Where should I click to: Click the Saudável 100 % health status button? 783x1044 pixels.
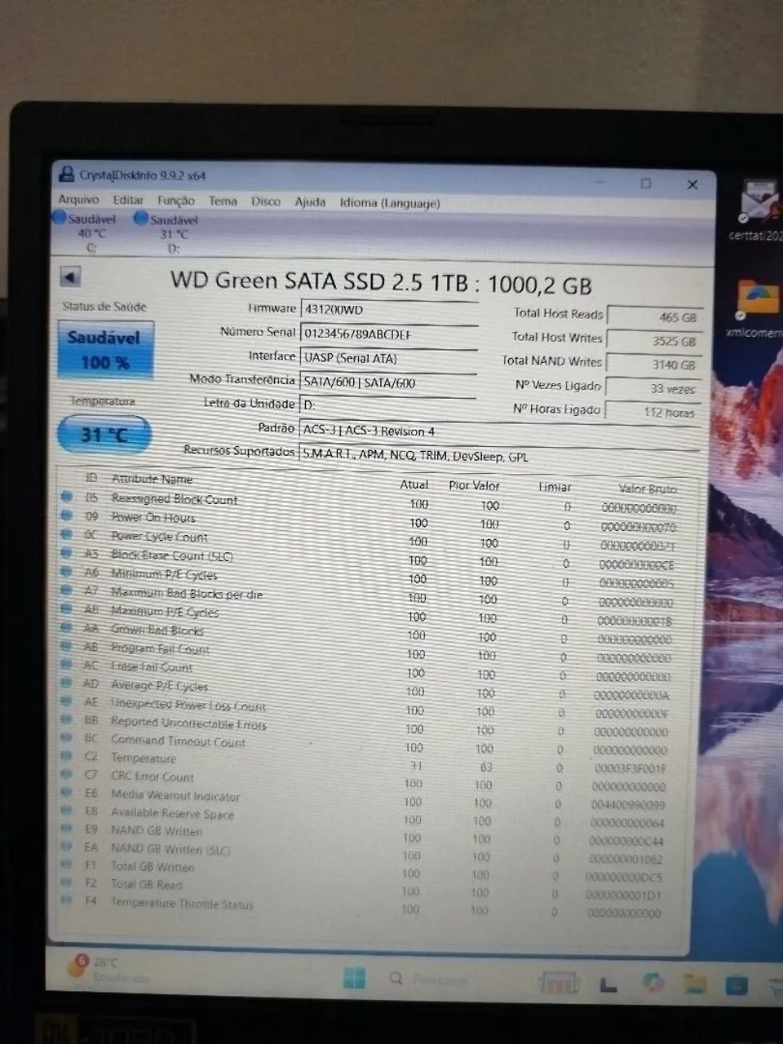pyautogui.click(x=105, y=350)
